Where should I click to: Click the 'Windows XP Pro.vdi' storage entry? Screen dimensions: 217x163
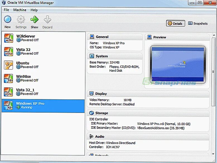point(164,124)
